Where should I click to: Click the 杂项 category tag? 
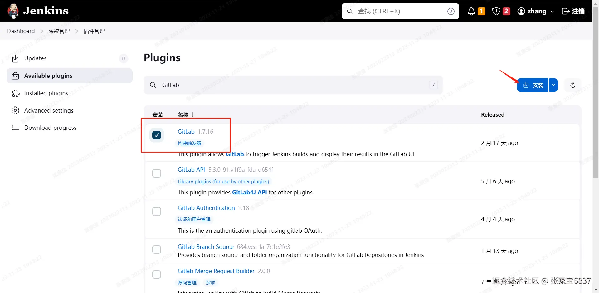click(211, 282)
